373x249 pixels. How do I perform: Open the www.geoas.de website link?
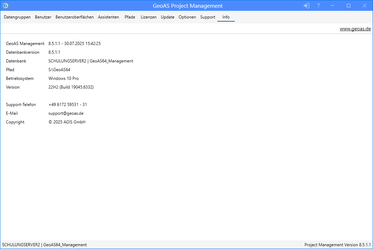tap(355, 29)
